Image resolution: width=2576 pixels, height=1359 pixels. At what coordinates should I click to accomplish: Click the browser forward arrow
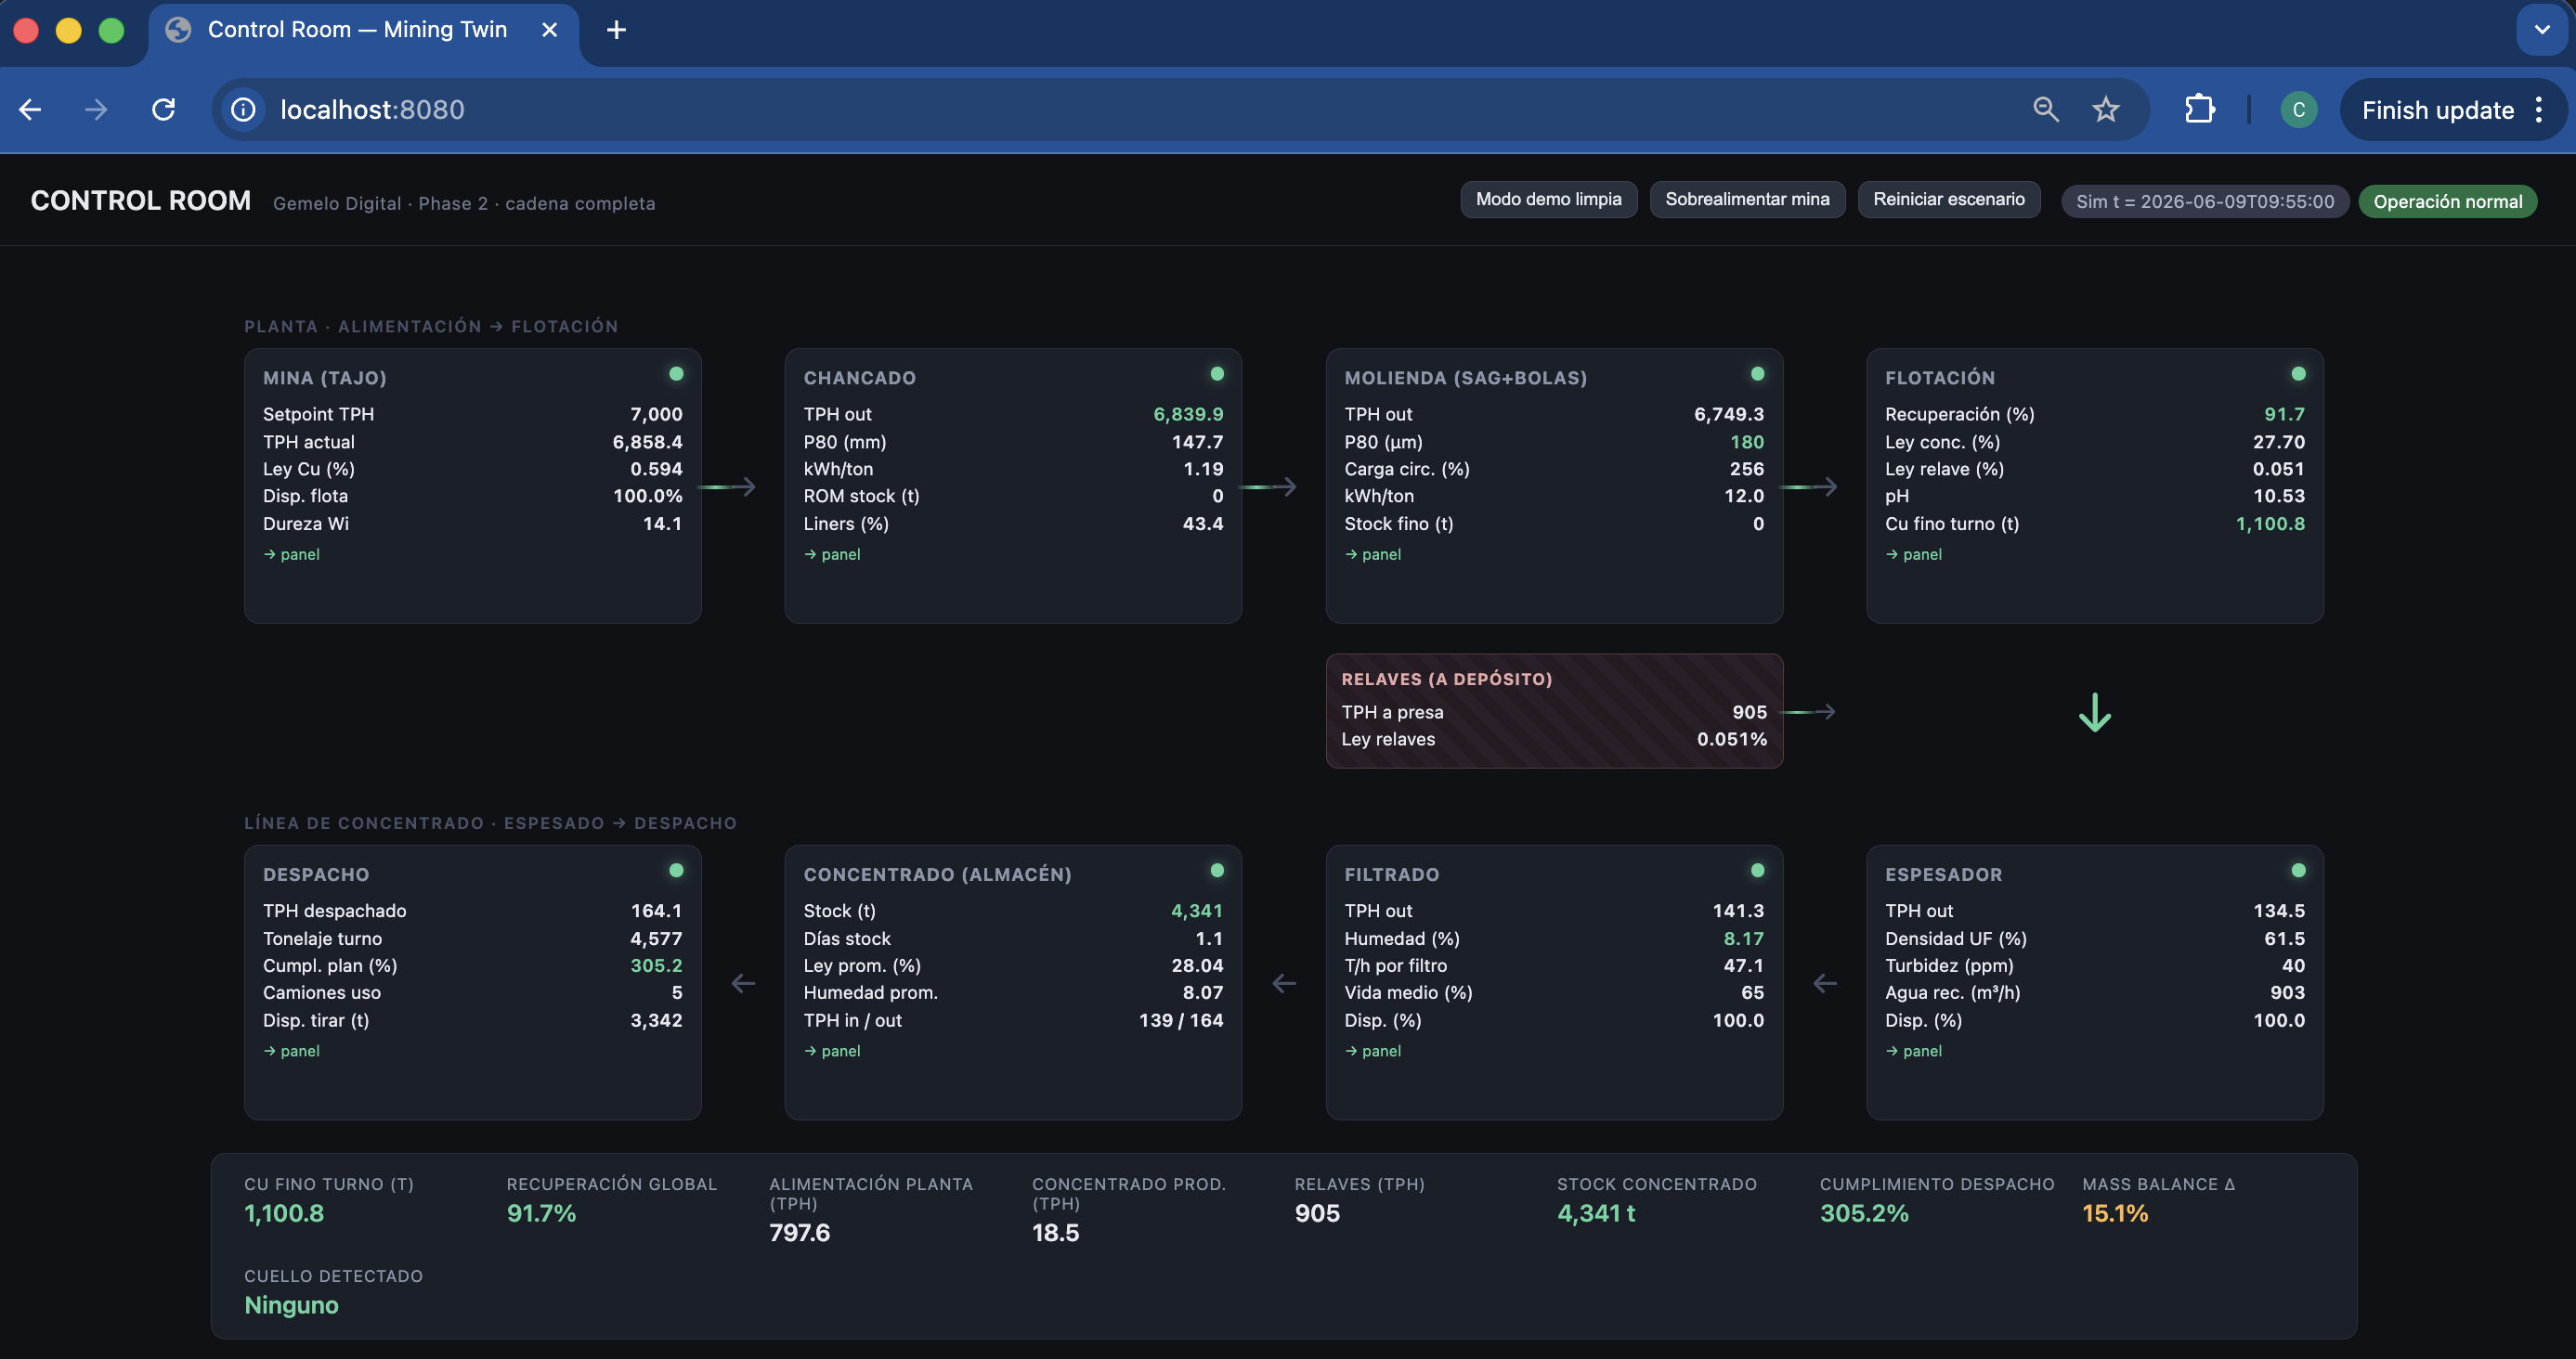point(96,110)
